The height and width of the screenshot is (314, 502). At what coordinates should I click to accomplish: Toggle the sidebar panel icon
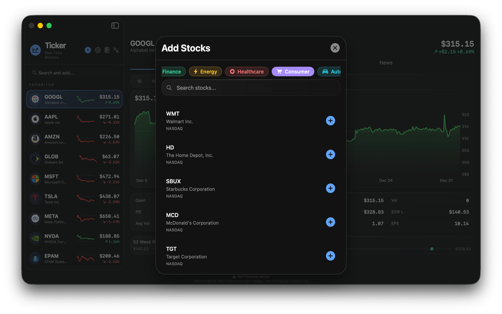115,26
